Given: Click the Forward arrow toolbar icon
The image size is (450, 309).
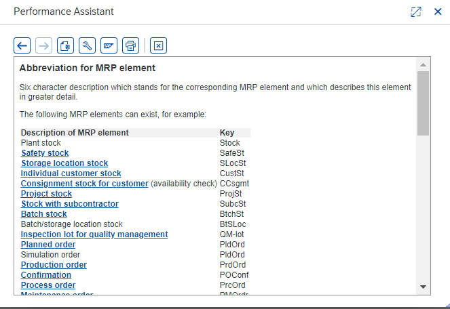Looking at the screenshot, I should pyautogui.click(x=43, y=45).
